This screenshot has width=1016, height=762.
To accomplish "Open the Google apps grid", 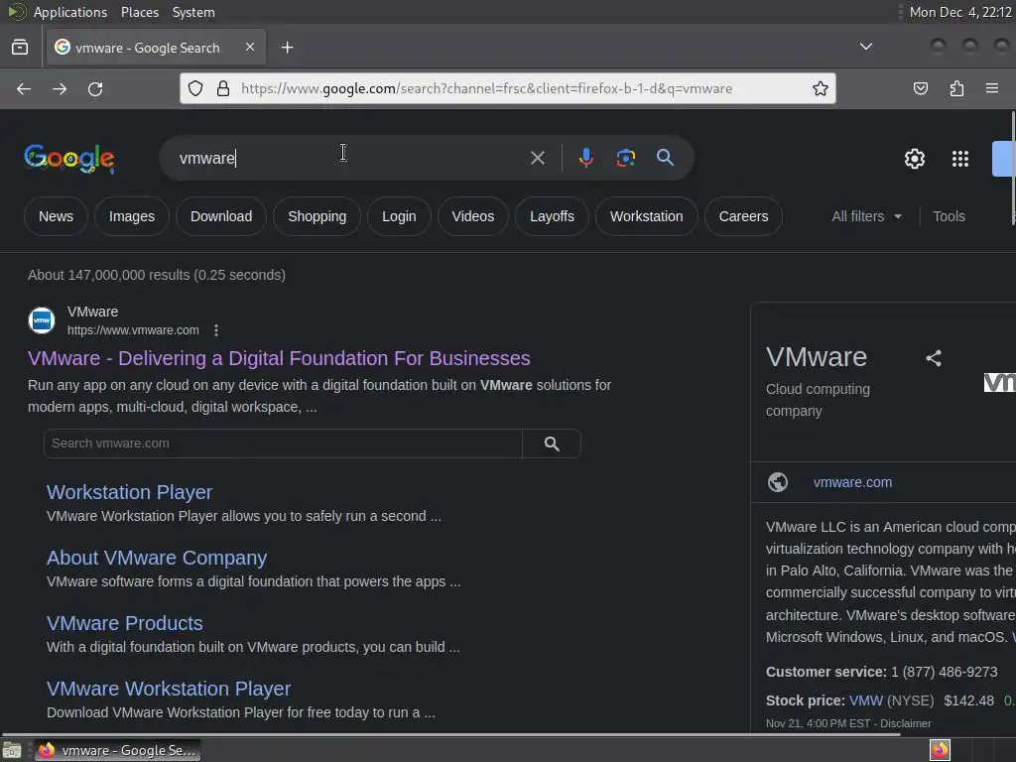I will pyautogui.click(x=959, y=159).
